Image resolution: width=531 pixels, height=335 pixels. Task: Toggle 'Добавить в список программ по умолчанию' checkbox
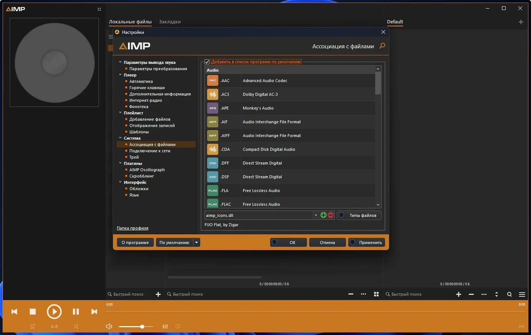coord(207,62)
